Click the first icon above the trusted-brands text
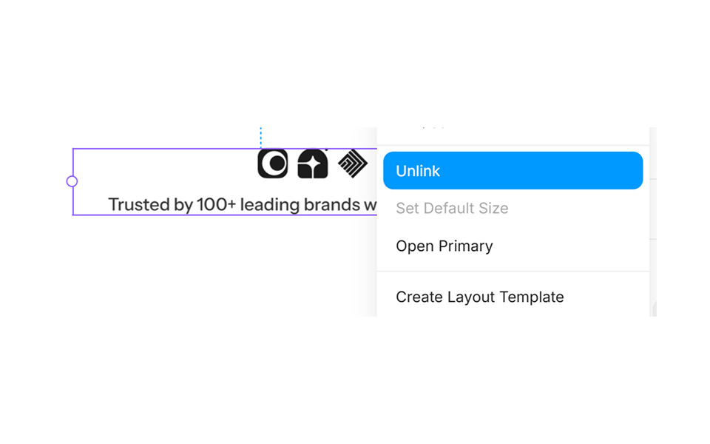This screenshot has width=710, height=444. coord(272,164)
